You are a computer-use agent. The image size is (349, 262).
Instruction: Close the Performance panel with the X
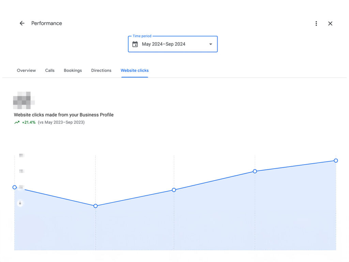[x=330, y=24]
